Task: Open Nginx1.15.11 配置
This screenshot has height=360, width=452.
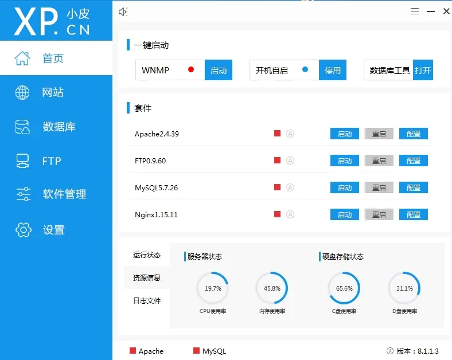Action: point(414,214)
